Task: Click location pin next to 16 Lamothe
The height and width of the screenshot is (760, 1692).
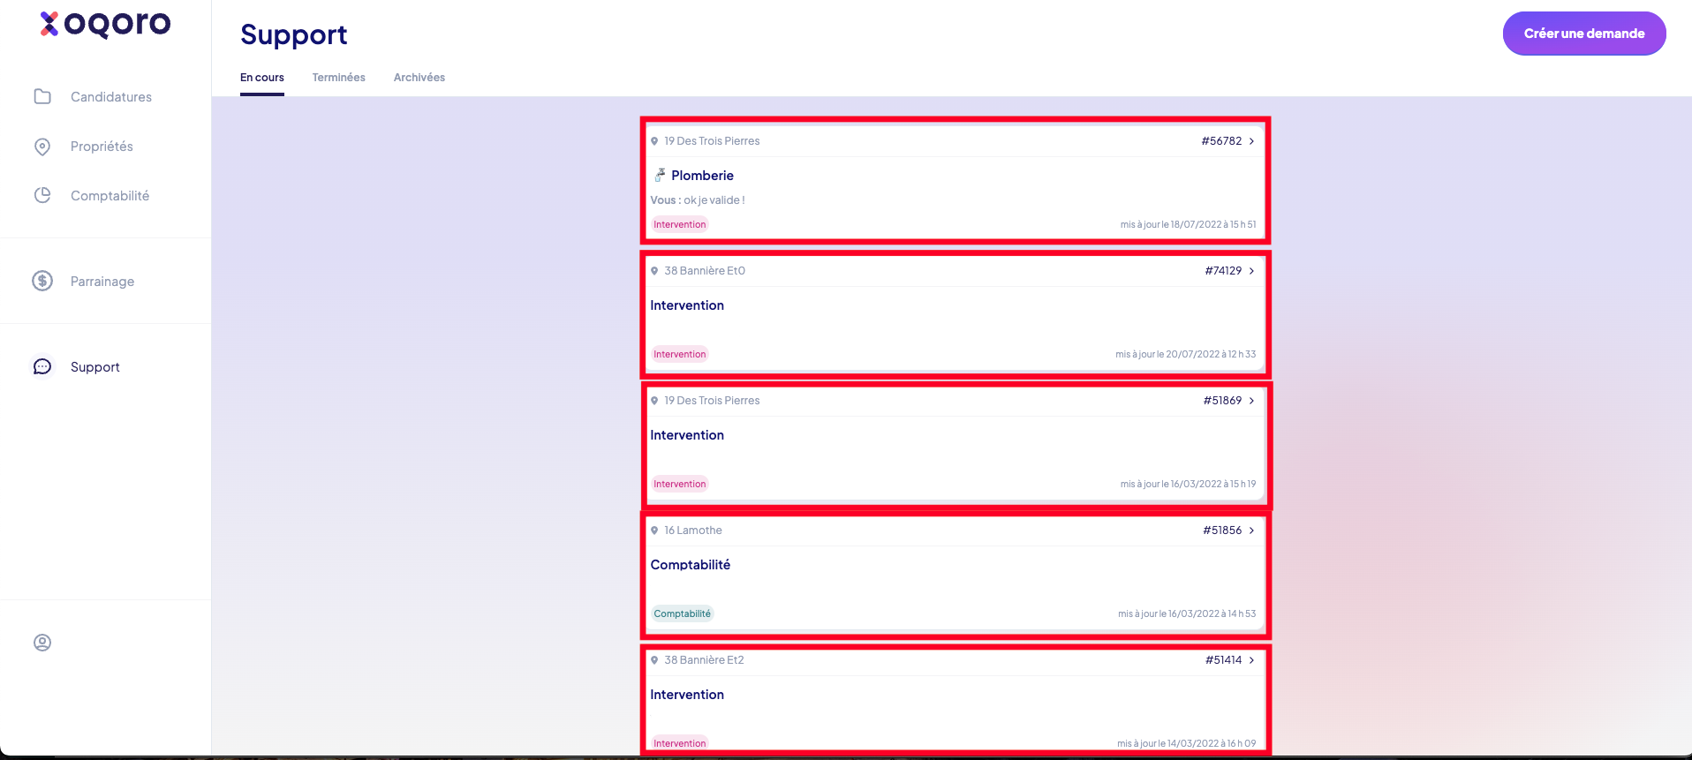Action: (x=654, y=530)
